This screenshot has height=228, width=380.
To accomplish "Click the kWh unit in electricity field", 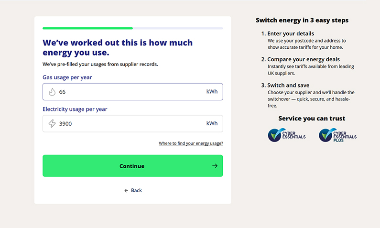I will (x=212, y=124).
